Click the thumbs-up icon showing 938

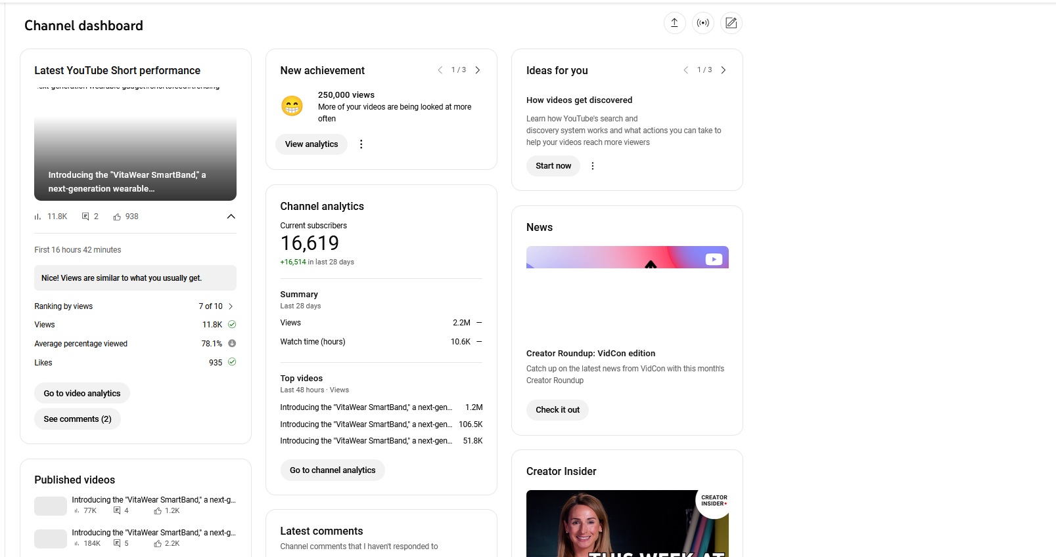pos(117,217)
